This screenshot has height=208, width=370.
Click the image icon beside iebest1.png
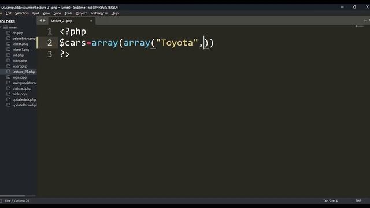point(9,49)
